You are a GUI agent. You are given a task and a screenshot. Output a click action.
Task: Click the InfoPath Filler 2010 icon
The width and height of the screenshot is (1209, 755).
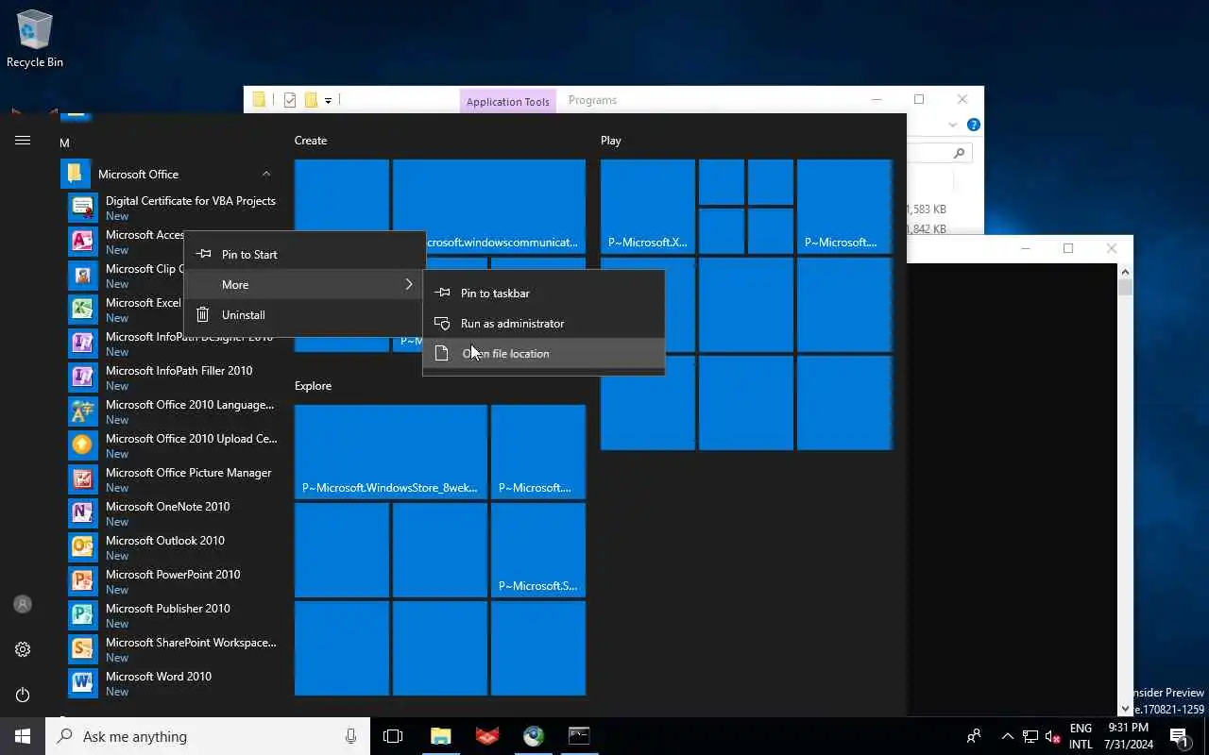click(x=83, y=377)
